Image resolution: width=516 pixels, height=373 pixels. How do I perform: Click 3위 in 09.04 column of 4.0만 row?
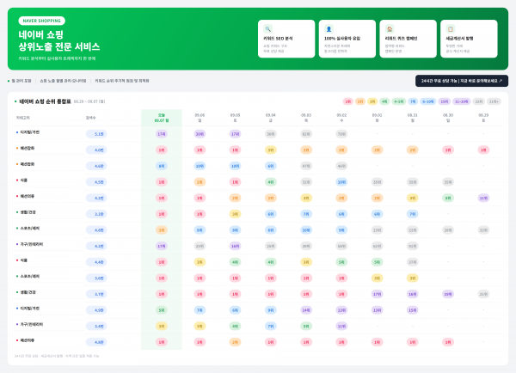coord(271,150)
